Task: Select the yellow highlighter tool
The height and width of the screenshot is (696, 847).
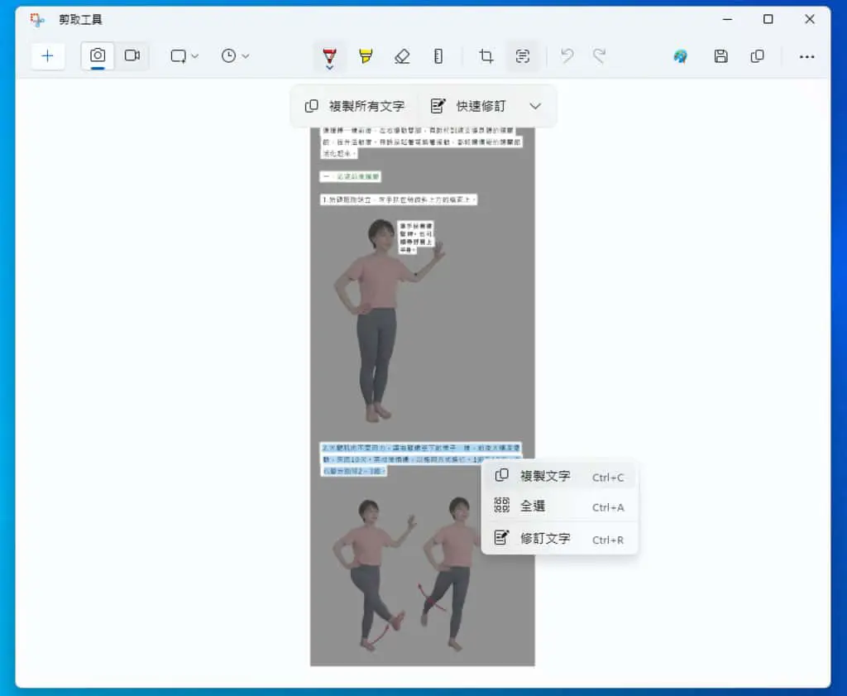Action: pos(366,56)
